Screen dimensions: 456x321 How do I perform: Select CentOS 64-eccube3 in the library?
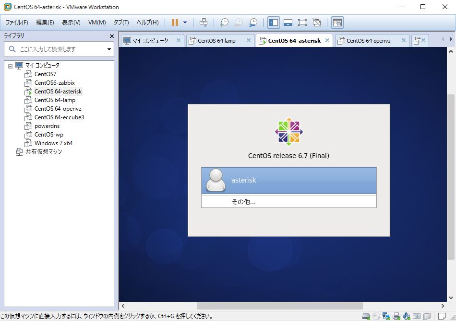[x=59, y=117]
